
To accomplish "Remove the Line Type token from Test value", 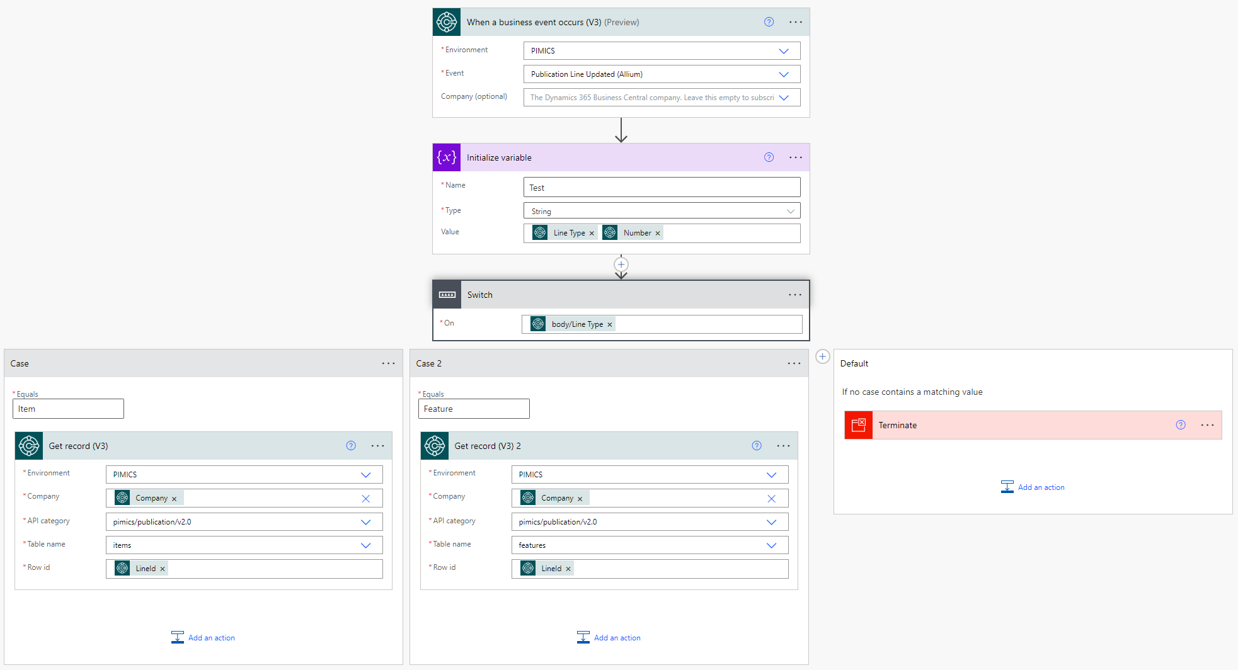I will pyautogui.click(x=591, y=232).
